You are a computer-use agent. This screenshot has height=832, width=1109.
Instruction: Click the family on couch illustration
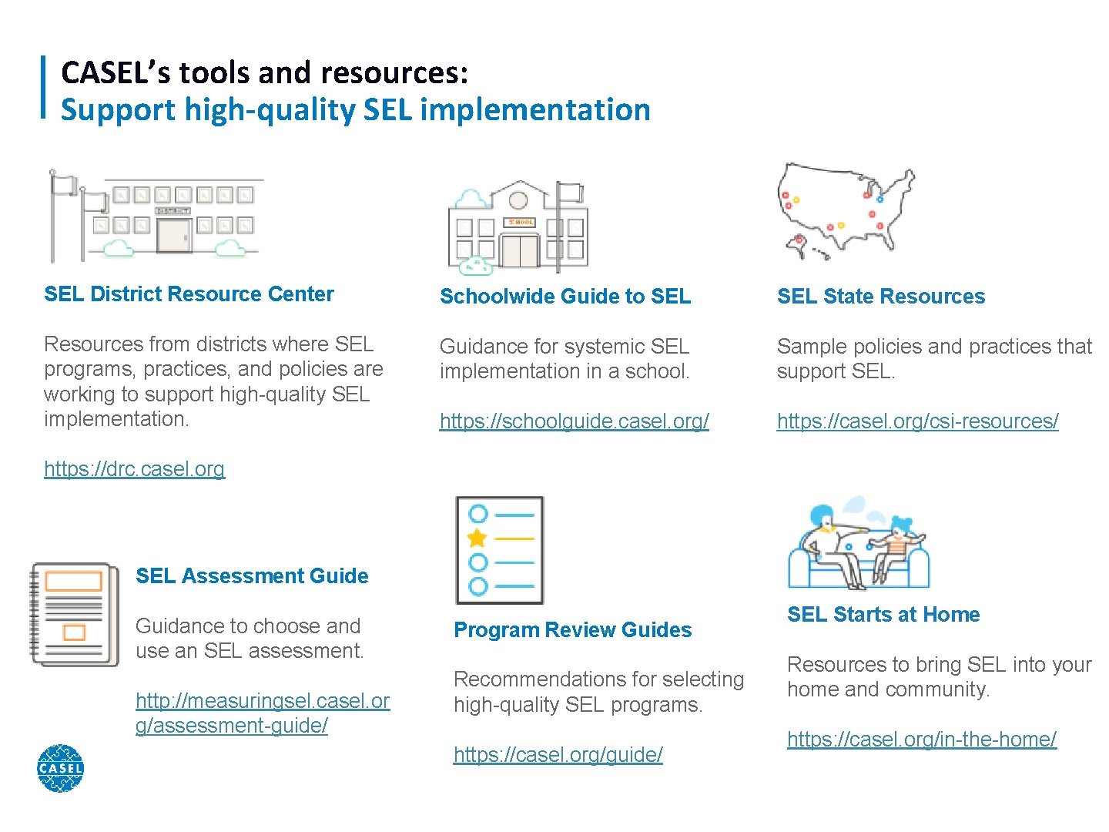click(859, 542)
